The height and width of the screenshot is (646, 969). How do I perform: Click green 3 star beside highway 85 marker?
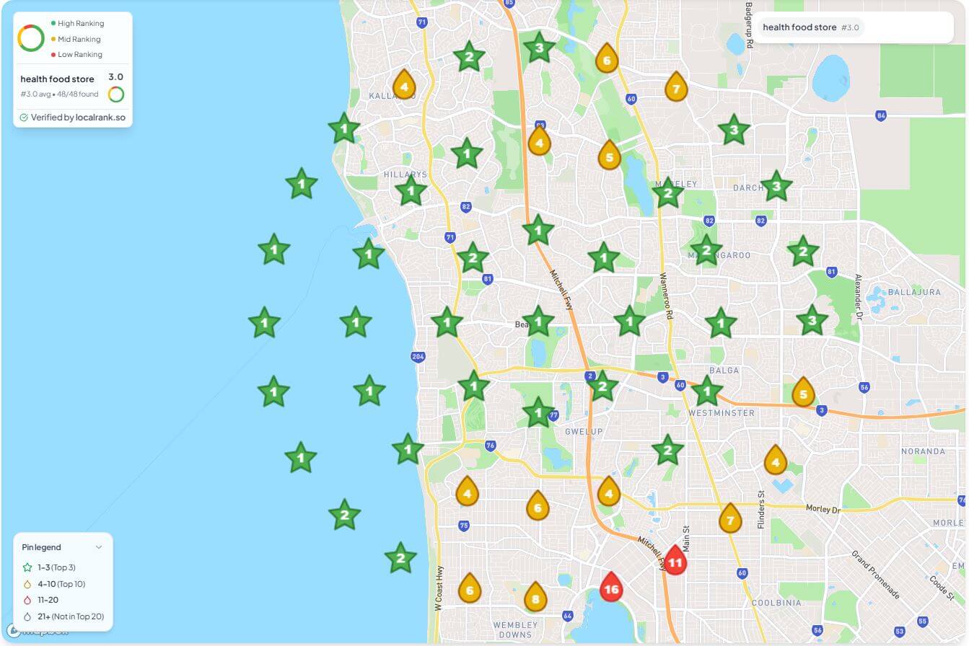click(539, 49)
